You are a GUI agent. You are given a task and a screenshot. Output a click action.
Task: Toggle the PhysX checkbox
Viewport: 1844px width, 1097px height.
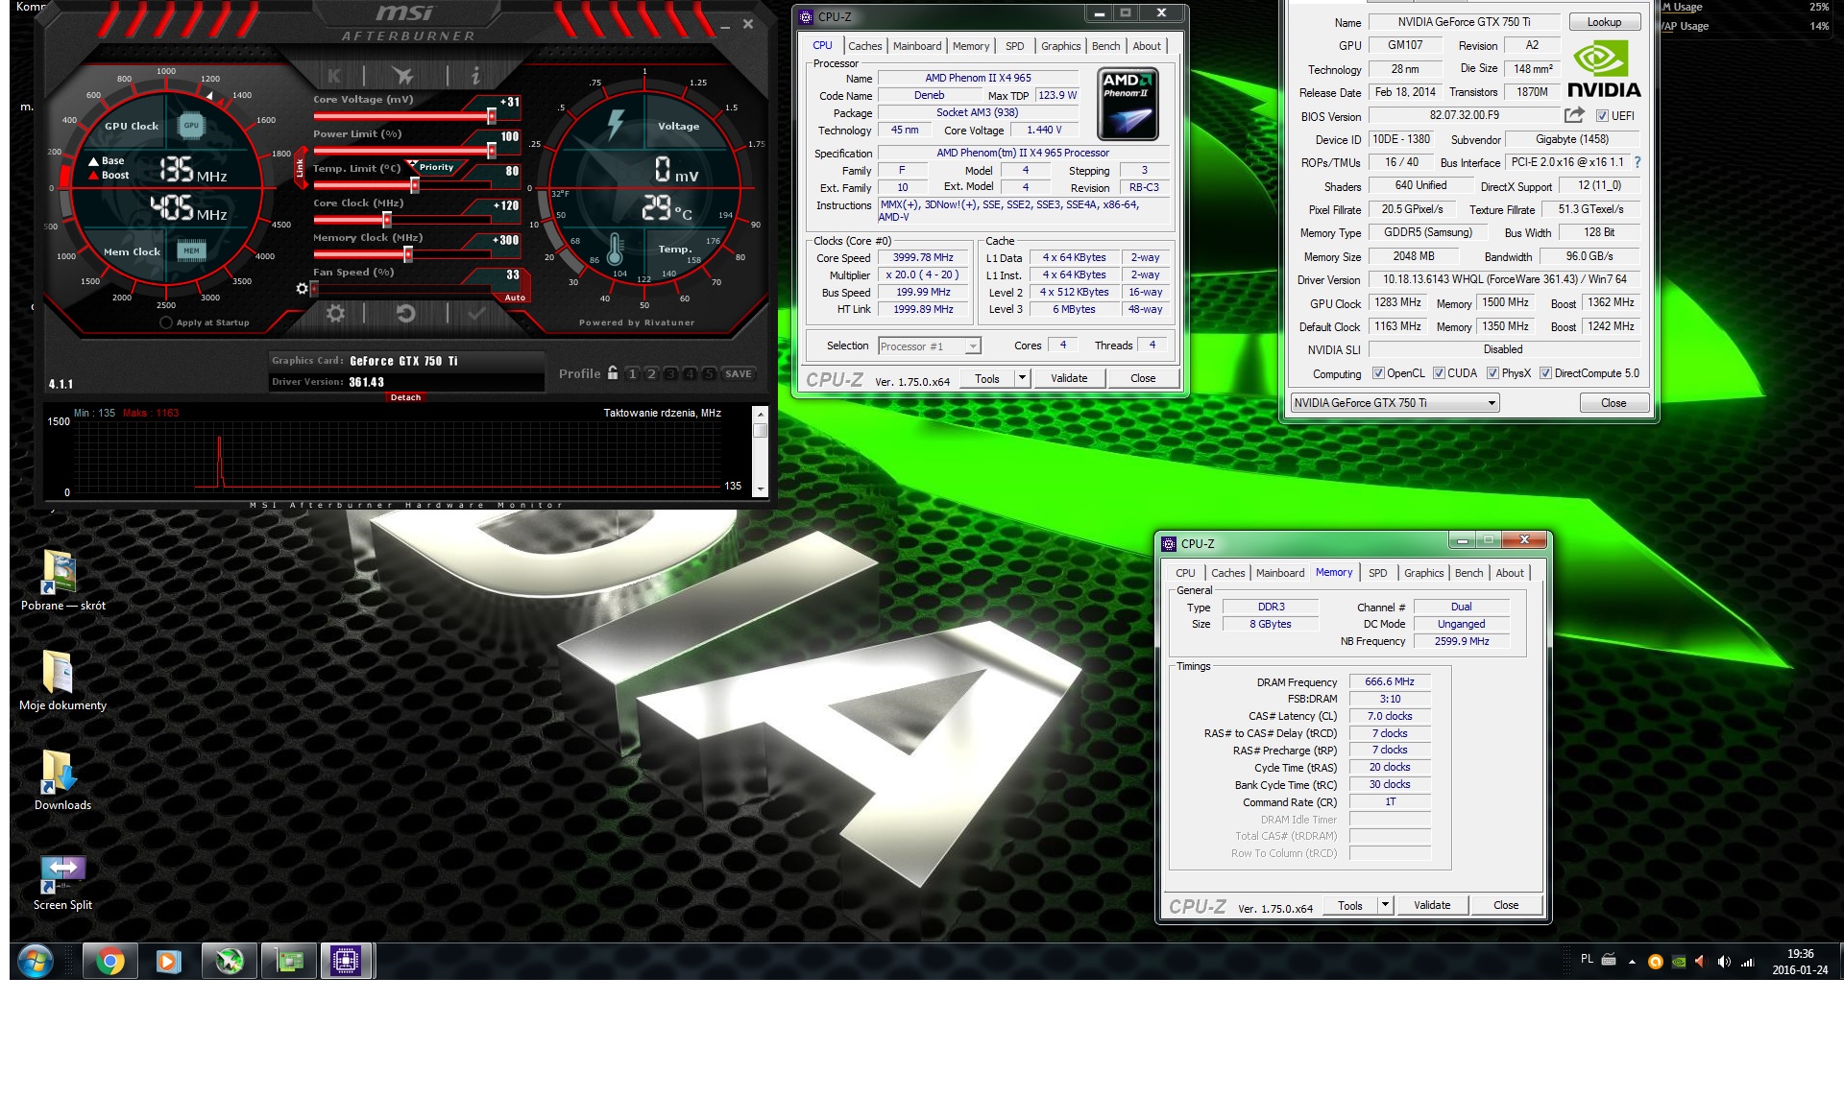[x=1492, y=373]
